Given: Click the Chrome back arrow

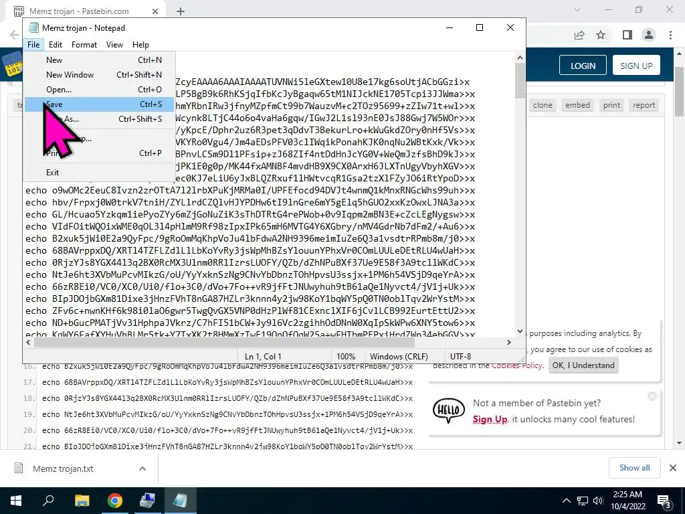Looking at the screenshot, I should click(x=15, y=35).
